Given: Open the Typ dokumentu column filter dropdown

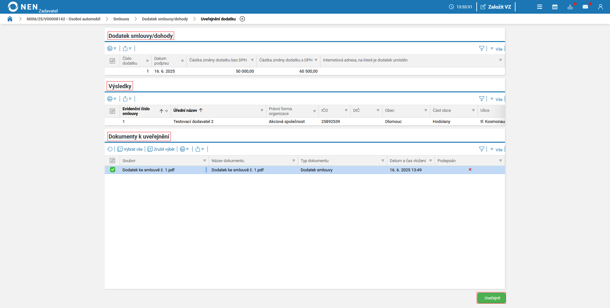Looking at the screenshot, I should 382,161.
